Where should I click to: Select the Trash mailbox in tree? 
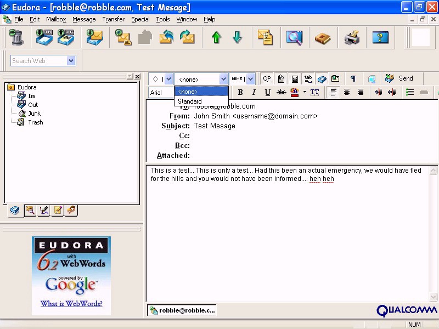35,122
